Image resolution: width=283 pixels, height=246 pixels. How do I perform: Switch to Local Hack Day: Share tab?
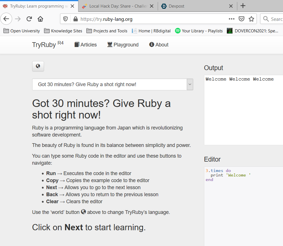click(x=118, y=6)
